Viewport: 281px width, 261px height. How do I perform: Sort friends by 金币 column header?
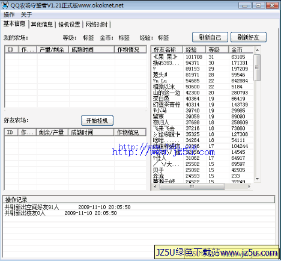241,49
